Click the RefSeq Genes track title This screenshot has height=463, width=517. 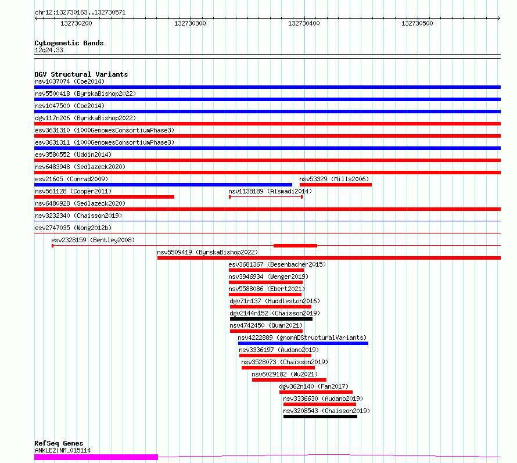[x=59, y=444]
